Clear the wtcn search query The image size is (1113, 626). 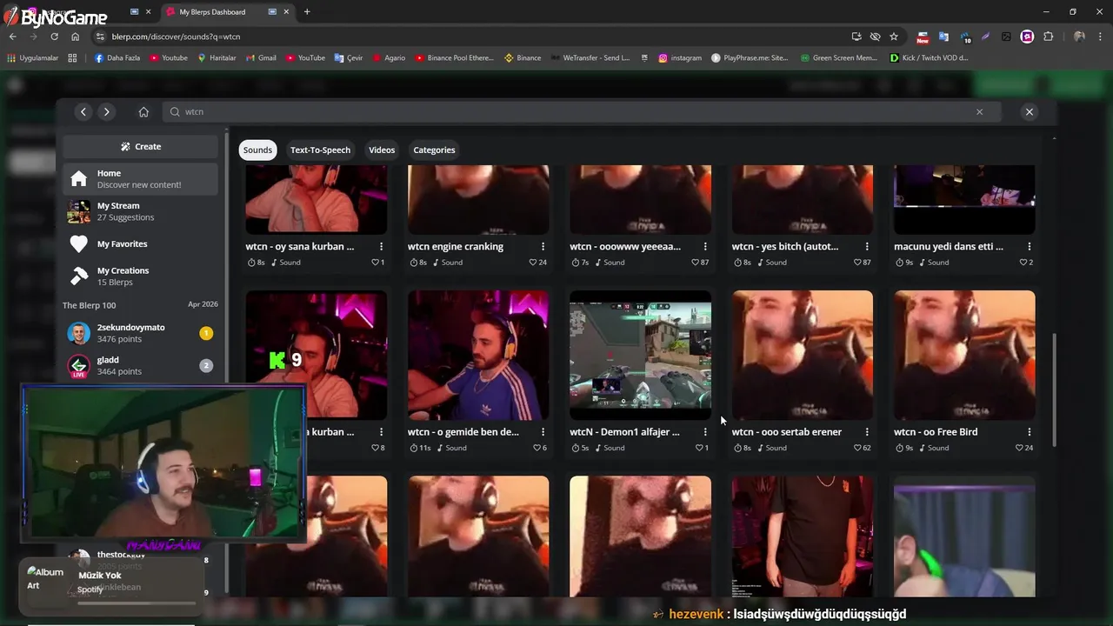tap(979, 111)
